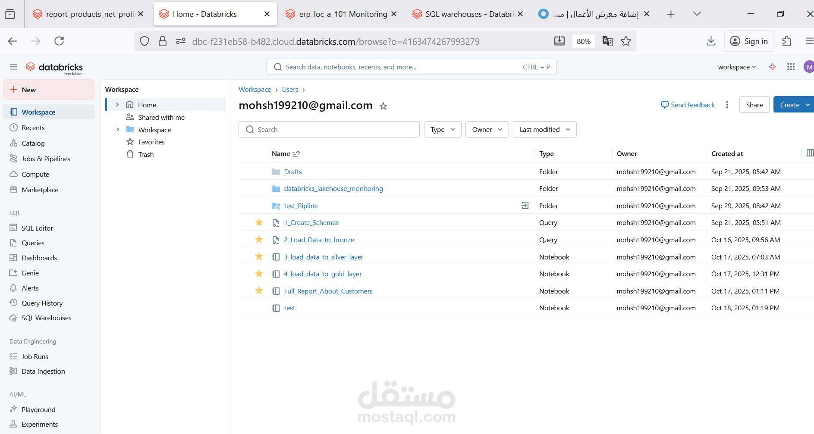Open the databricks_lakehouse_monitoring folder link
814x434 pixels.
333,188
